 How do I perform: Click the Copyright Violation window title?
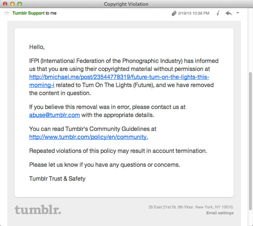126,4
